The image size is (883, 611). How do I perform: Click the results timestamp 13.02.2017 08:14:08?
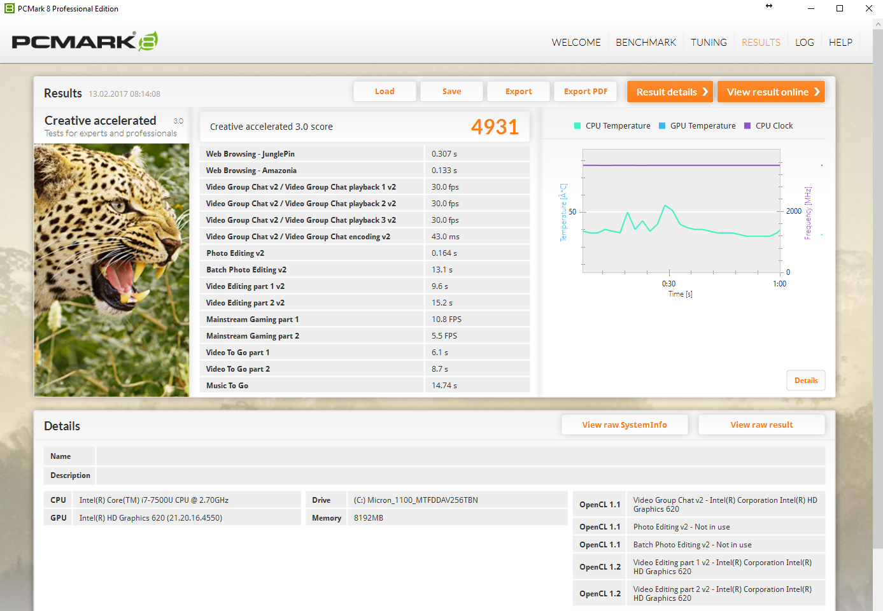[125, 94]
